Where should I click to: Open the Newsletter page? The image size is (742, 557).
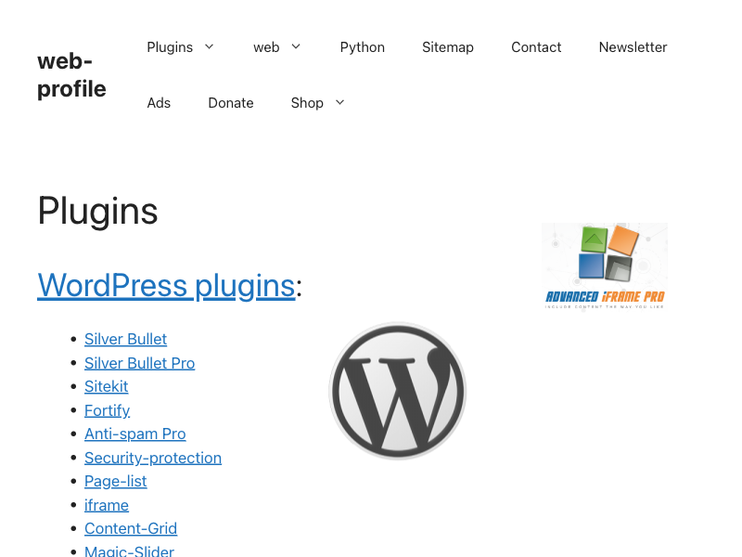(633, 47)
